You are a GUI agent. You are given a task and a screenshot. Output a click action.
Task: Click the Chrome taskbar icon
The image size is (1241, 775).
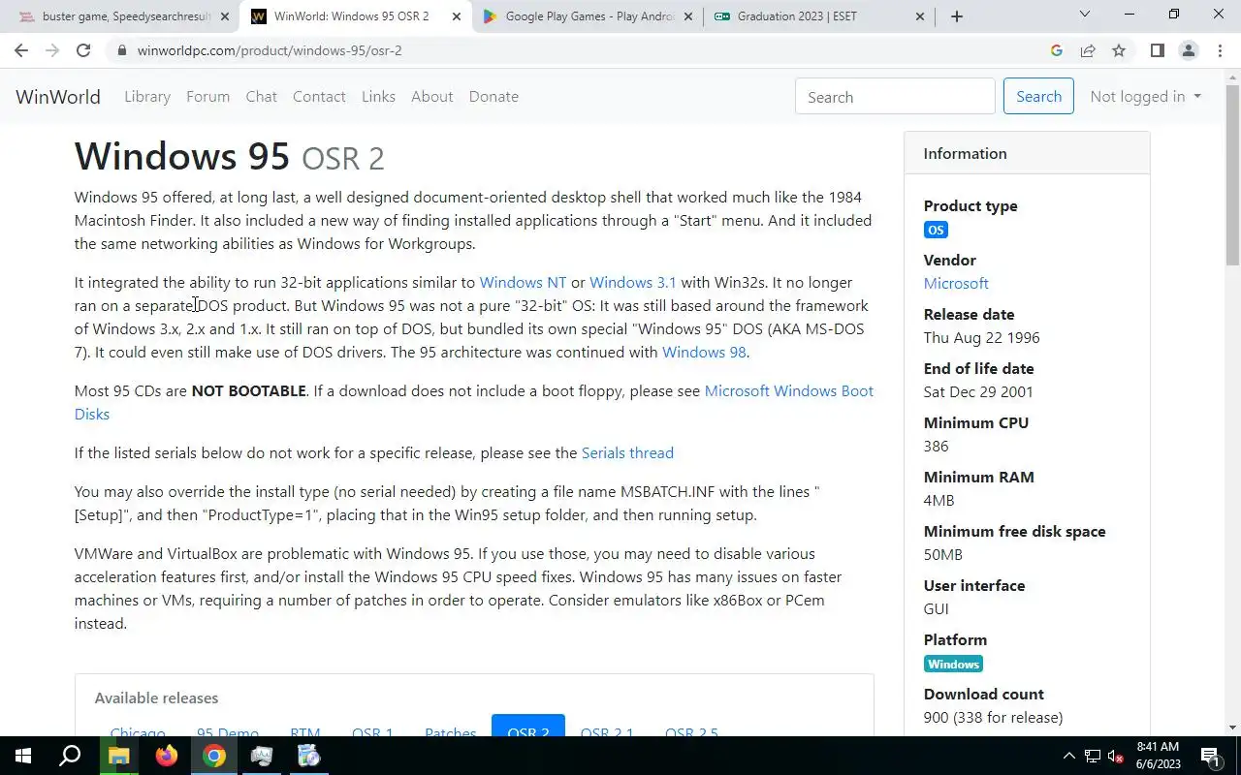pos(214,756)
